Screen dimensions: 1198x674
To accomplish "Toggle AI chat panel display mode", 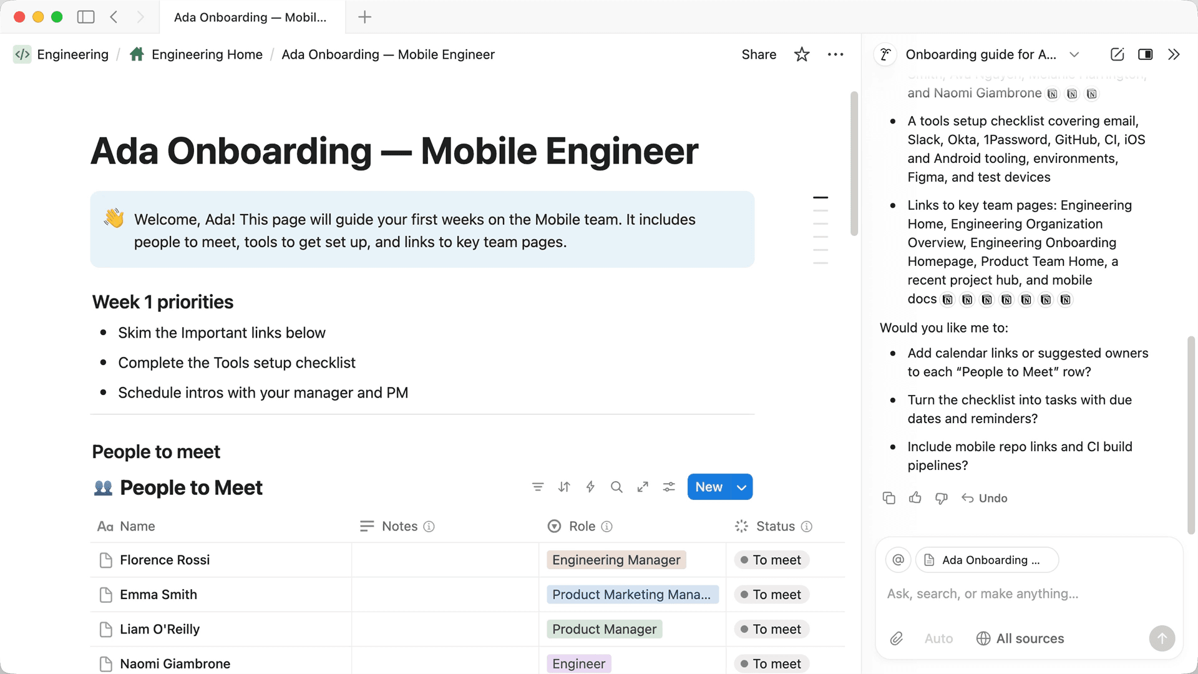I will (1145, 54).
